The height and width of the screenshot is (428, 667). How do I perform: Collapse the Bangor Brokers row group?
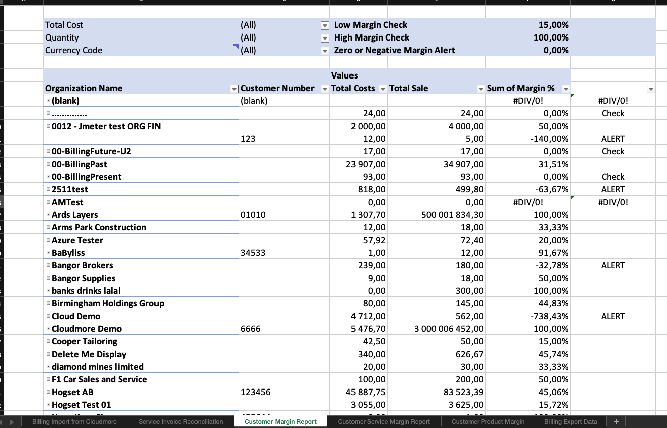(x=48, y=266)
